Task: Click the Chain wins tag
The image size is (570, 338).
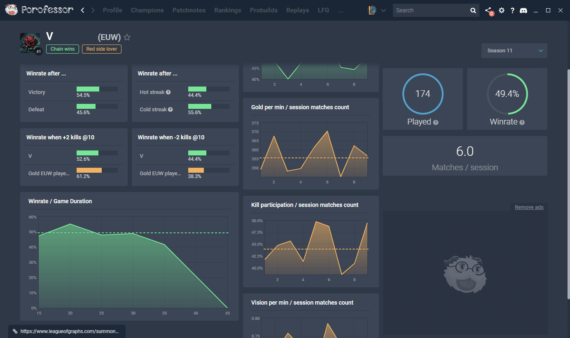Action: point(63,49)
